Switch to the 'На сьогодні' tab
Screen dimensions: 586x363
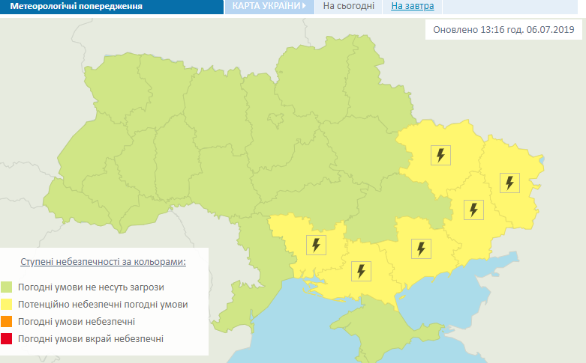pyautogui.click(x=348, y=7)
